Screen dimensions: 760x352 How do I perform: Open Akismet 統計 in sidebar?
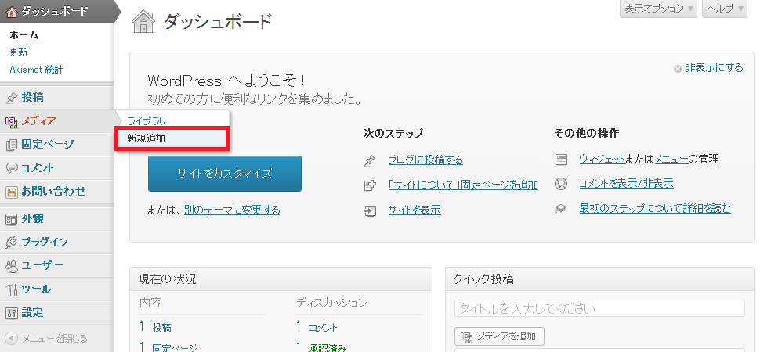click(36, 70)
